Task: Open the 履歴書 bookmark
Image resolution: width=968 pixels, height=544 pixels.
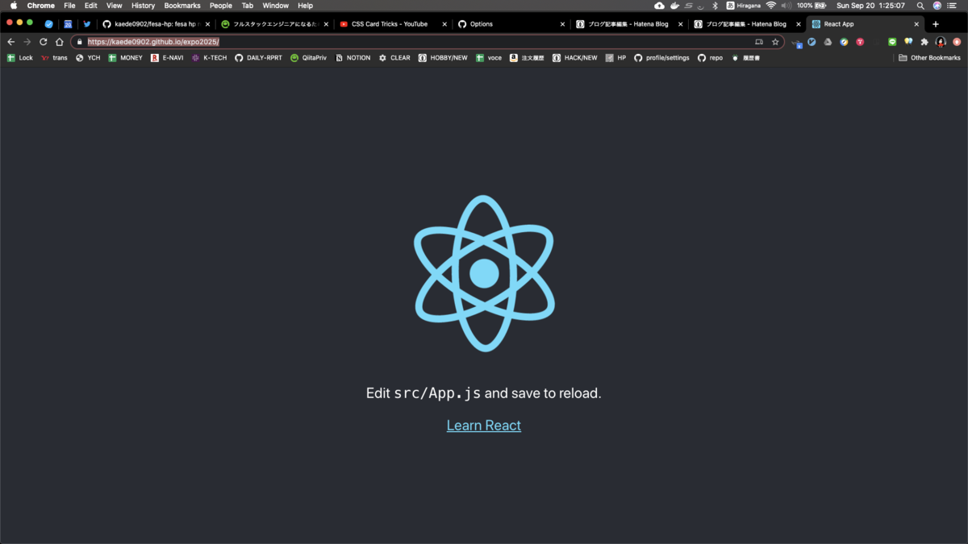Action: [746, 58]
